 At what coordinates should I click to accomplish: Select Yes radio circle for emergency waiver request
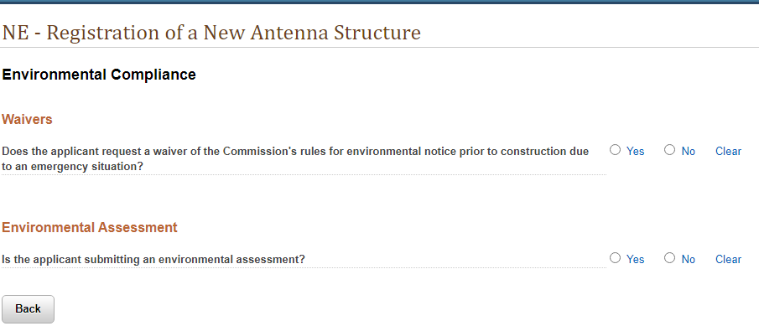click(x=615, y=150)
